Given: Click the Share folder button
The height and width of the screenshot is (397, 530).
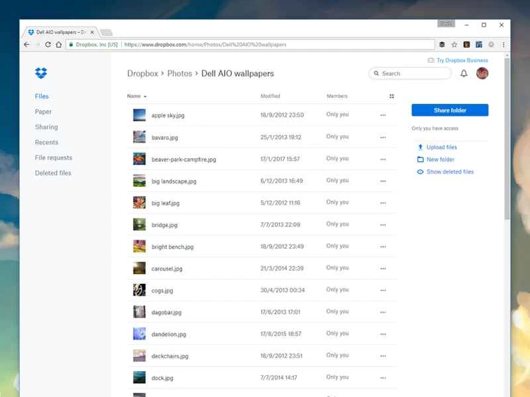Looking at the screenshot, I should click(x=450, y=110).
